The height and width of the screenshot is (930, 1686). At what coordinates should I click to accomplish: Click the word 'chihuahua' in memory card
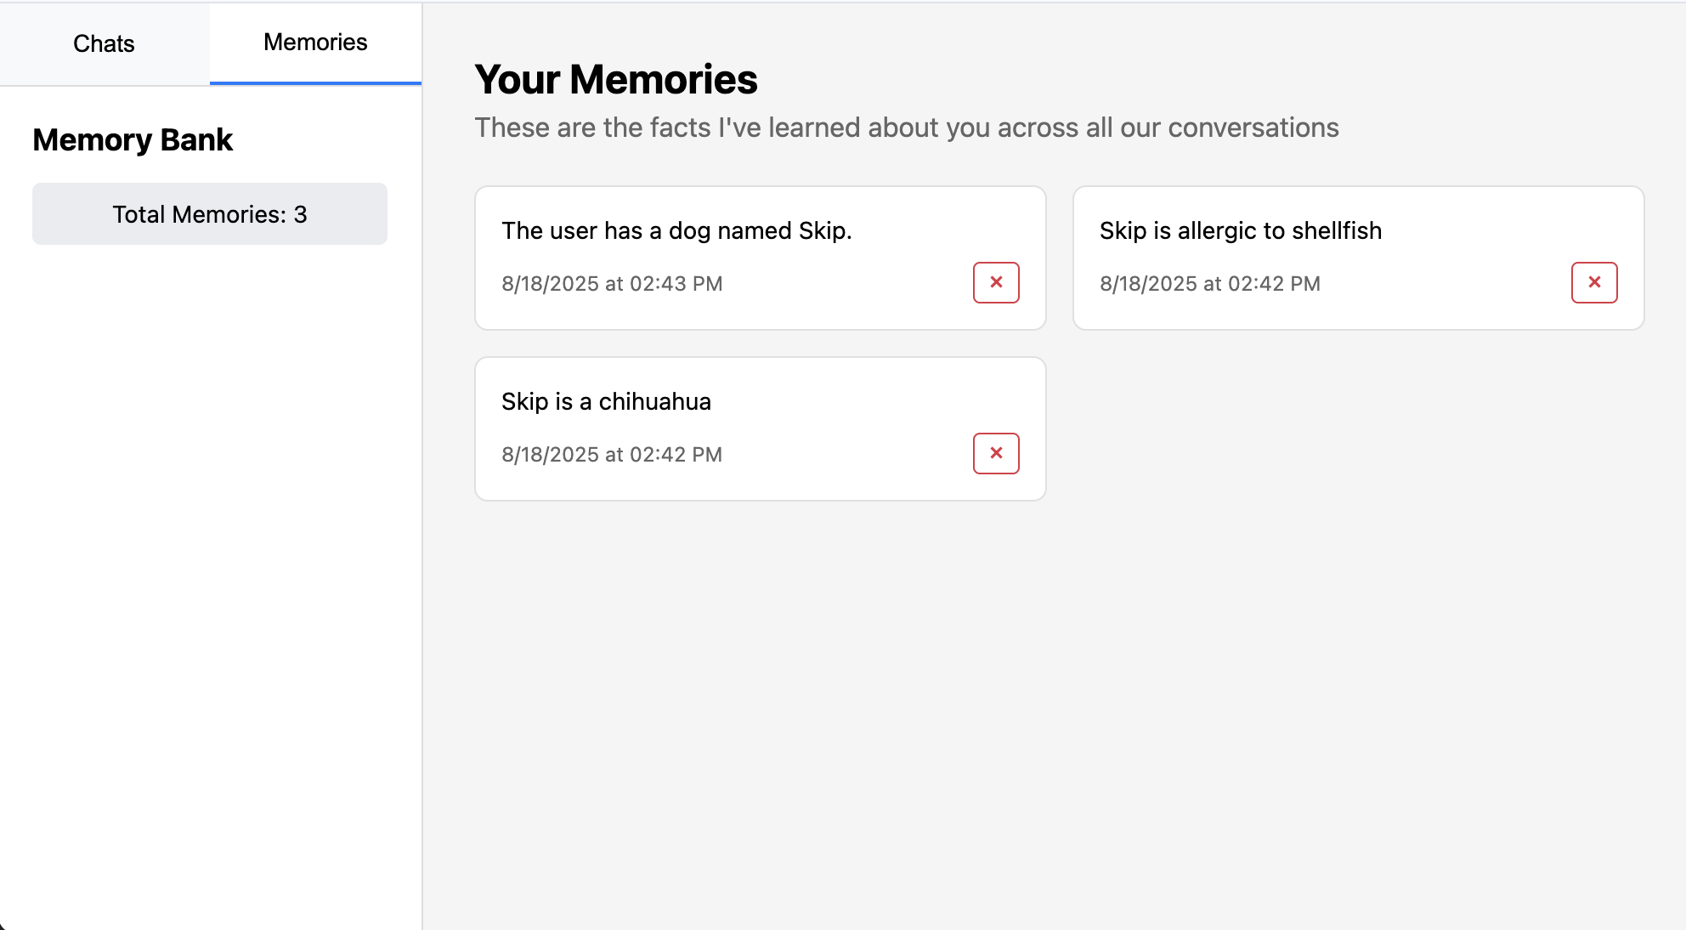[654, 401]
